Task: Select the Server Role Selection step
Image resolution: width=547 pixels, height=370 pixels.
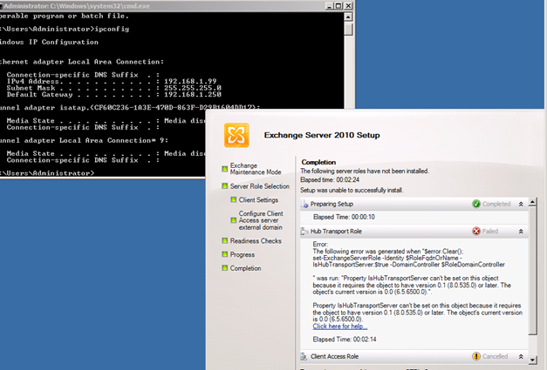Action: (259, 186)
